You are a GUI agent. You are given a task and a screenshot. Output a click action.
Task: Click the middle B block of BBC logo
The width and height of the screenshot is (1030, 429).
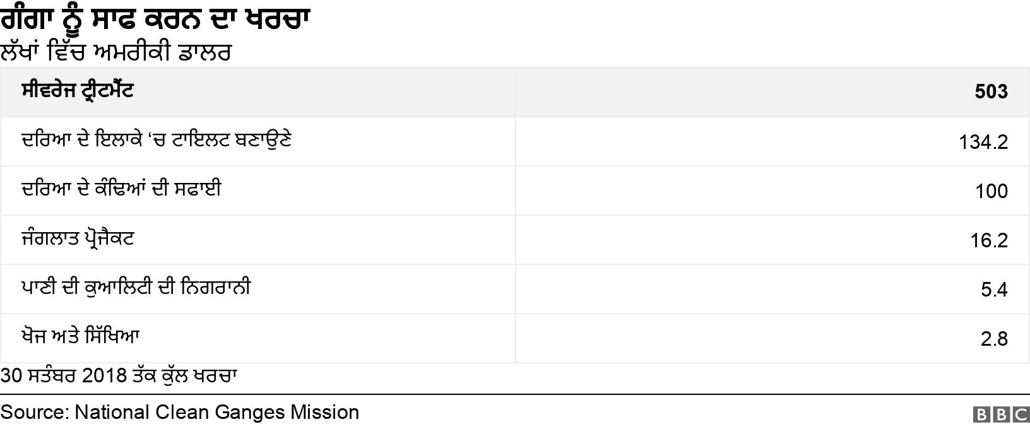(1001, 414)
